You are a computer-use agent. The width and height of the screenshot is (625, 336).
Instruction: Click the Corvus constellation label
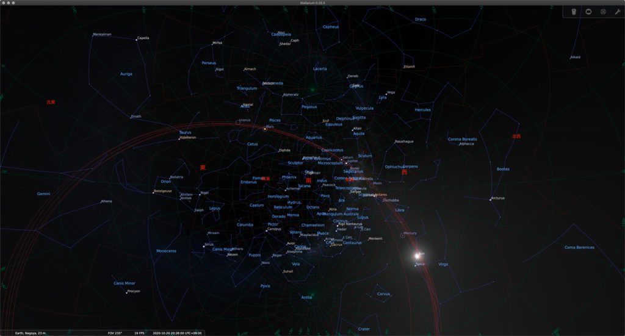383,294
